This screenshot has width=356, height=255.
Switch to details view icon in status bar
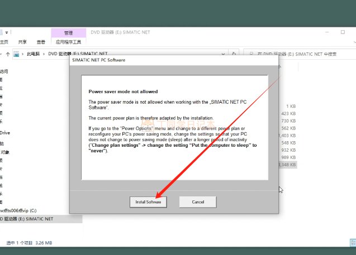coord(353,243)
